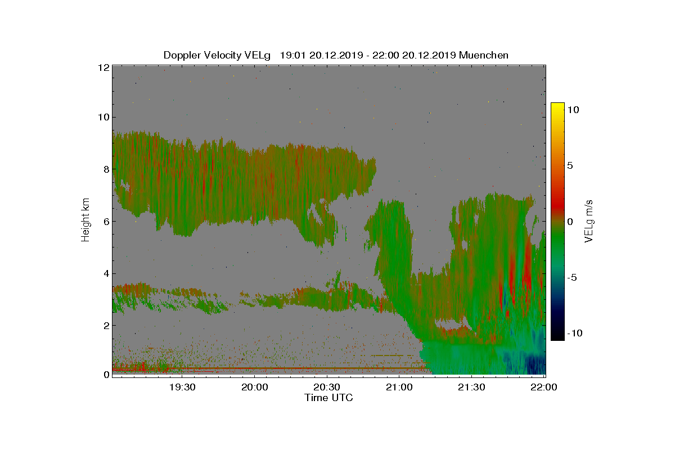Click the plot title 'Doppler Velocity VELg'

217,55
